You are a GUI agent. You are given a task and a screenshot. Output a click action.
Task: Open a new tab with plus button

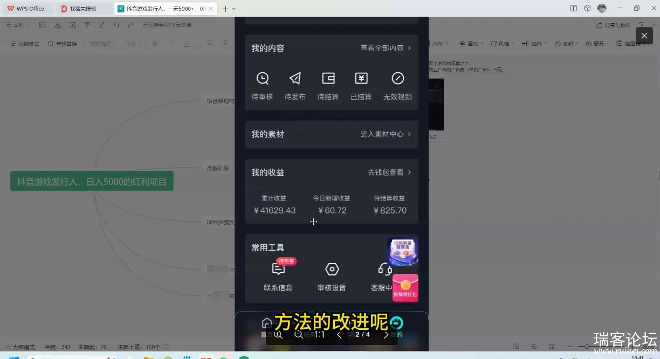tap(225, 9)
